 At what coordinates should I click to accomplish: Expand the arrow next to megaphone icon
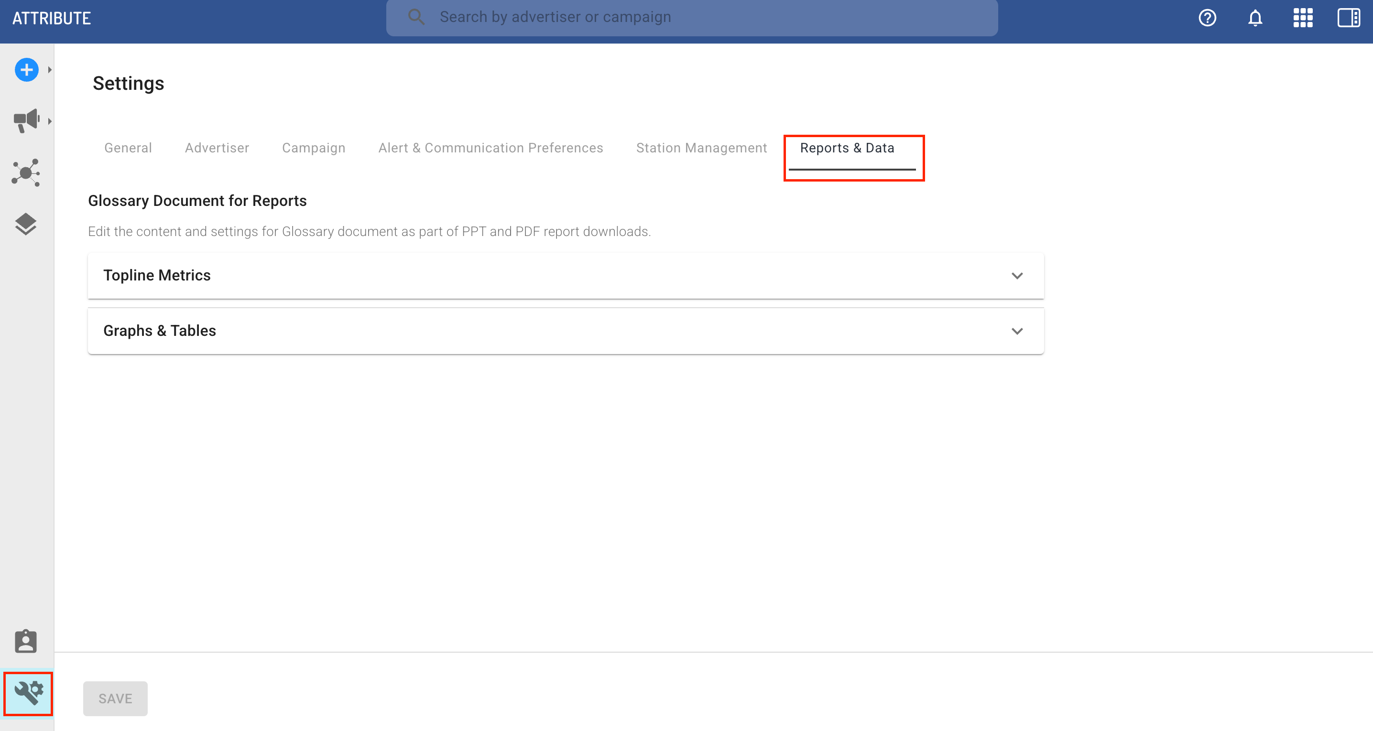(50, 121)
